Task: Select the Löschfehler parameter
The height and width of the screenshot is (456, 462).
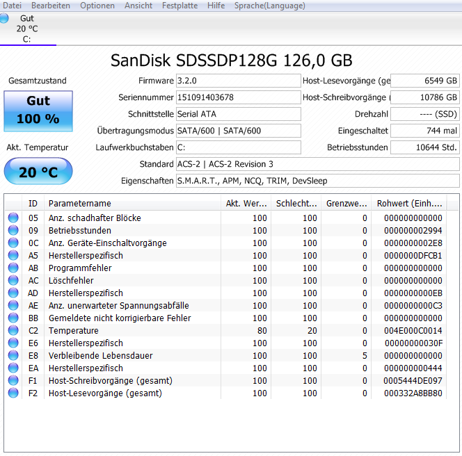Action: tap(71, 281)
